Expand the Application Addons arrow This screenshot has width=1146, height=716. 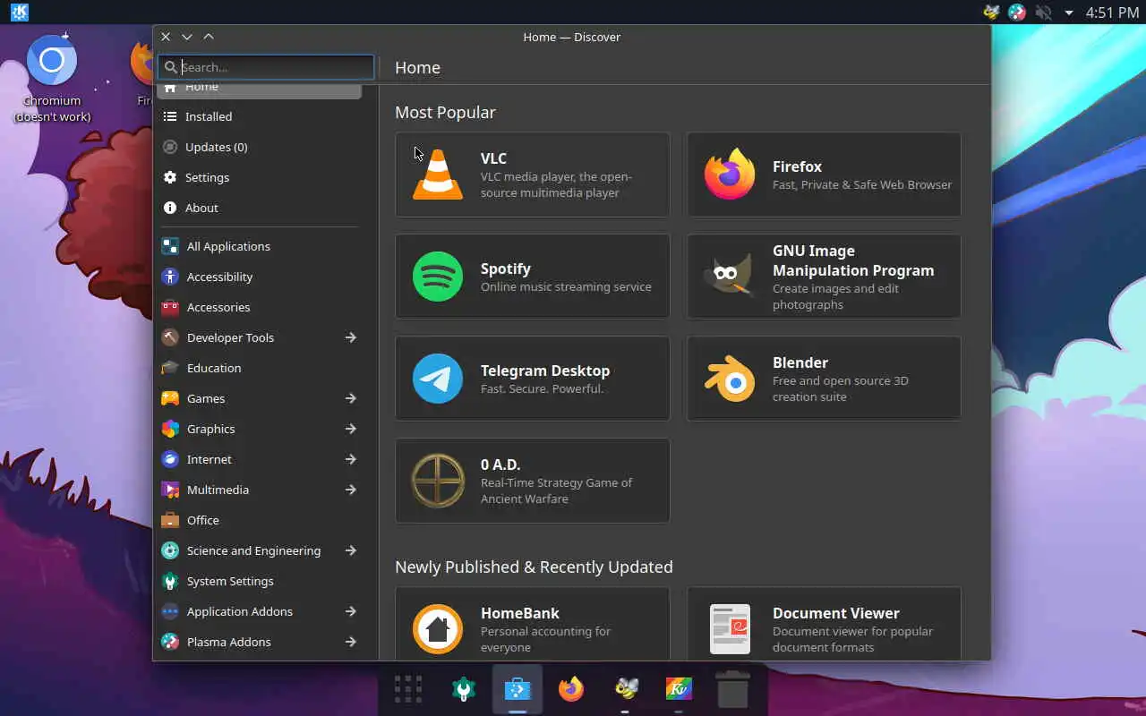click(x=351, y=611)
